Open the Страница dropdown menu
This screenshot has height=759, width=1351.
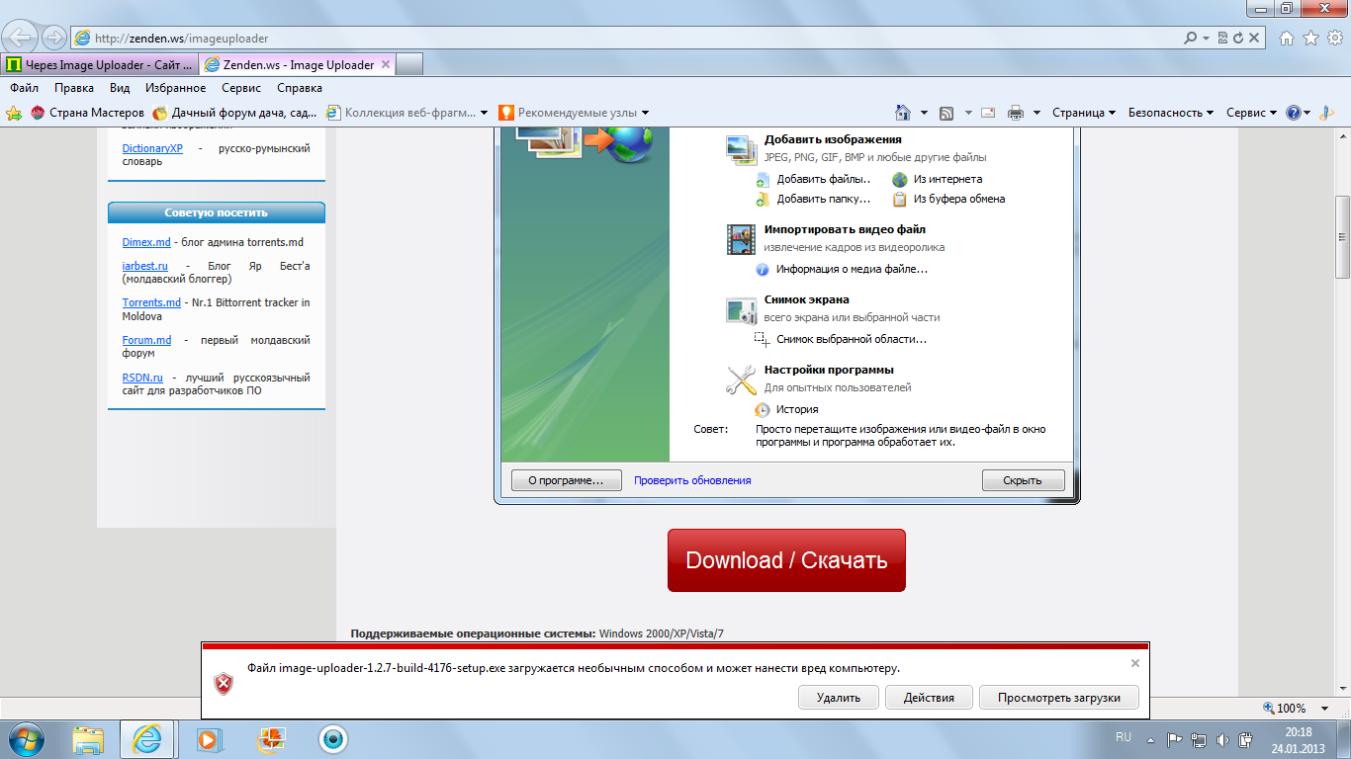[x=1083, y=113]
